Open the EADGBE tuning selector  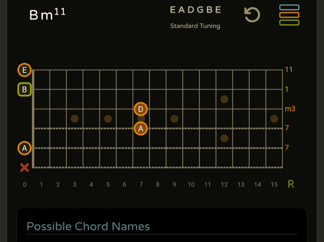pyautogui.click(x=195, y=10)
